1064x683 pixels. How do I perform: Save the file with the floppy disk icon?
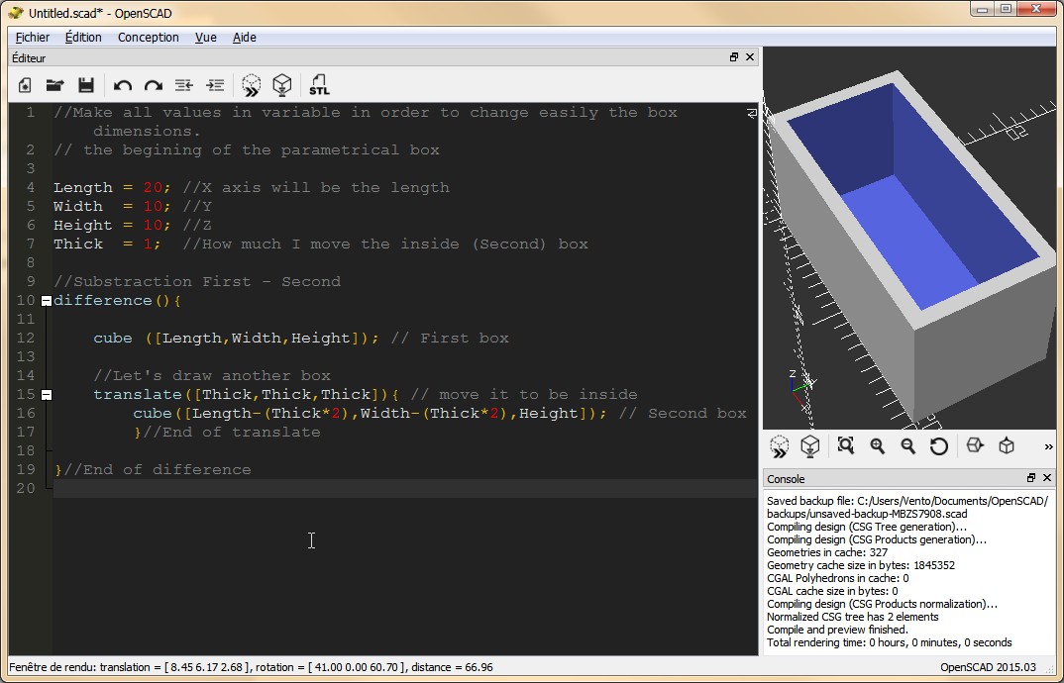[86, 85]
